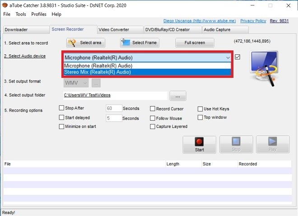The width and height of the screenshot is (298, 216).
Task: Click the disabled Stop button
Action: (236, 144)
